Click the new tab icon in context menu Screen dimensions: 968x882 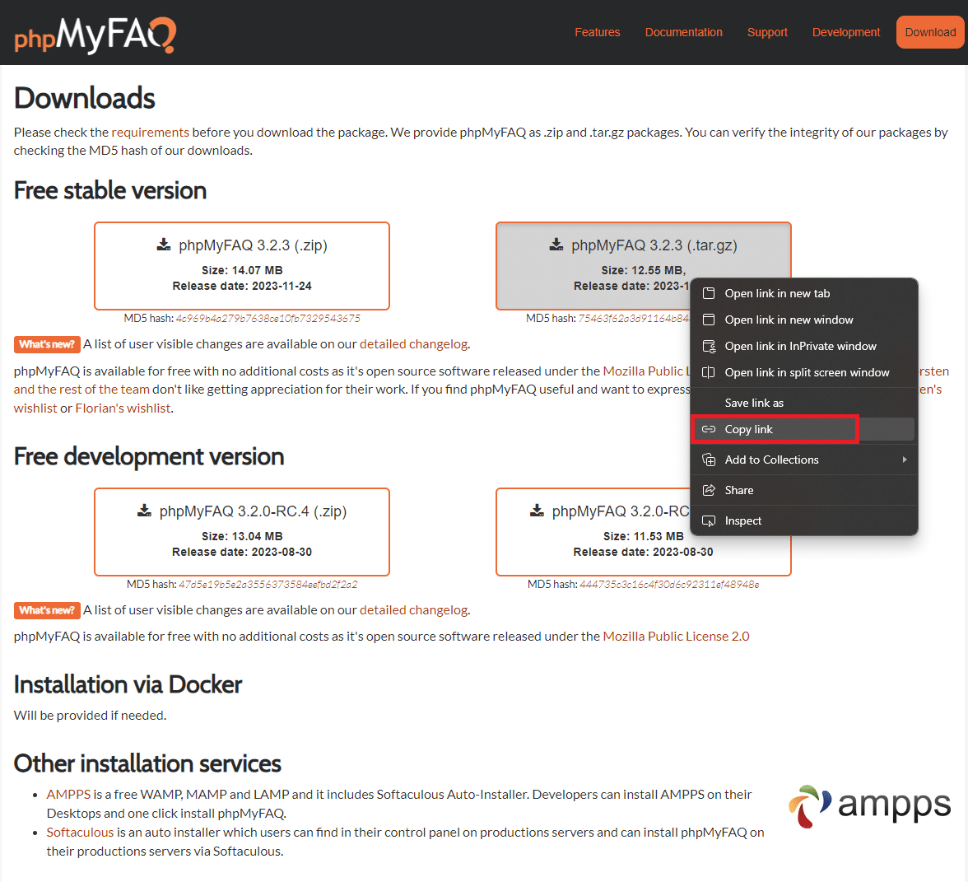coord(709,293)
